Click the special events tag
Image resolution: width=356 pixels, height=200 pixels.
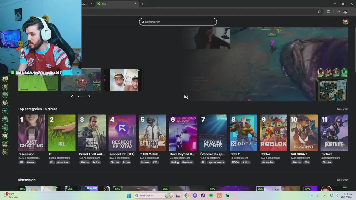[216, 162]
